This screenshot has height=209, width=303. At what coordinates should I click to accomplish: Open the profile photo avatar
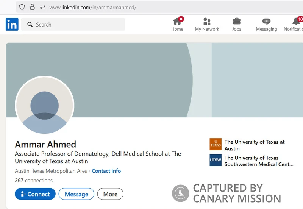pyautogui.click(x=44, y=105)
